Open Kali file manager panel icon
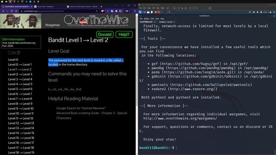Screen dimensions: 276x155 point(148,12)
